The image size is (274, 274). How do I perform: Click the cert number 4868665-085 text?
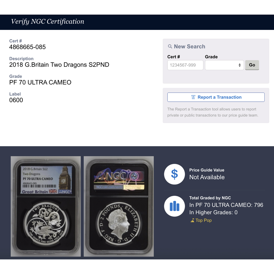27,47
